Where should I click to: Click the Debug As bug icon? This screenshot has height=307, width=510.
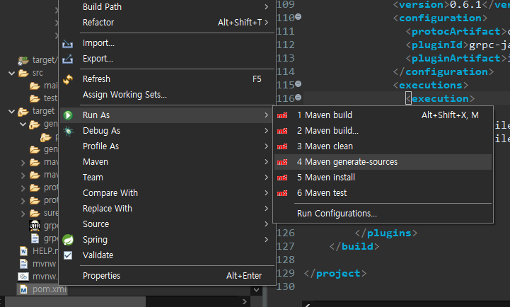pos(68,131)
